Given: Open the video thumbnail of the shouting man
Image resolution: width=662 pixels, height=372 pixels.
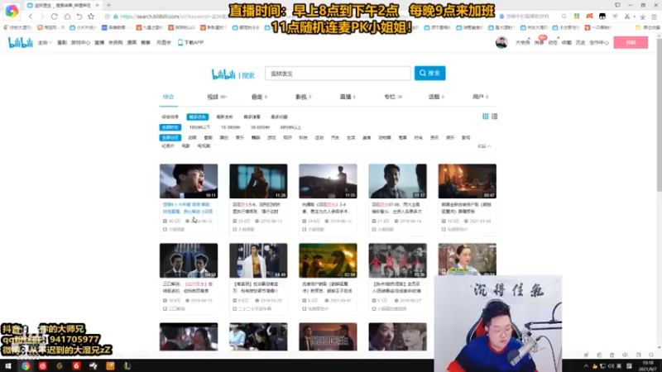Looking at the screenshot, I should click(x=189, y=181).
